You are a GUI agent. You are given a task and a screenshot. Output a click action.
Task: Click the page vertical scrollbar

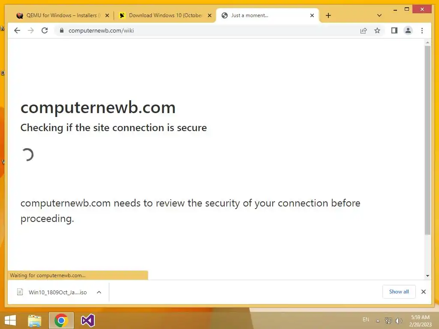427,140
